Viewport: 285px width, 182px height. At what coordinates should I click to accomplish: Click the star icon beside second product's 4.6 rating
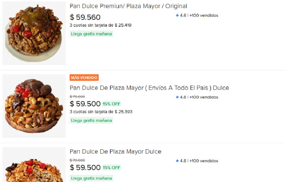point(177,97)
